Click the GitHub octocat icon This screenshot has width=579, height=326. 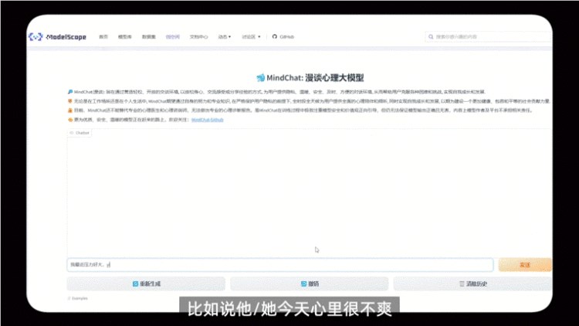point(273,36)
